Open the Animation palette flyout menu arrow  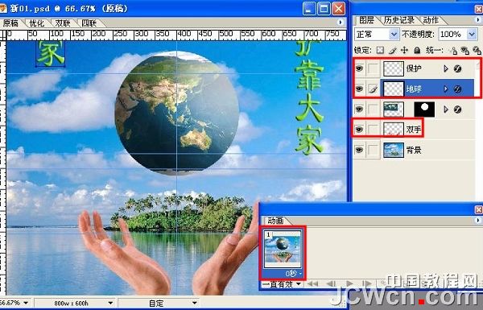click(477, 220)
